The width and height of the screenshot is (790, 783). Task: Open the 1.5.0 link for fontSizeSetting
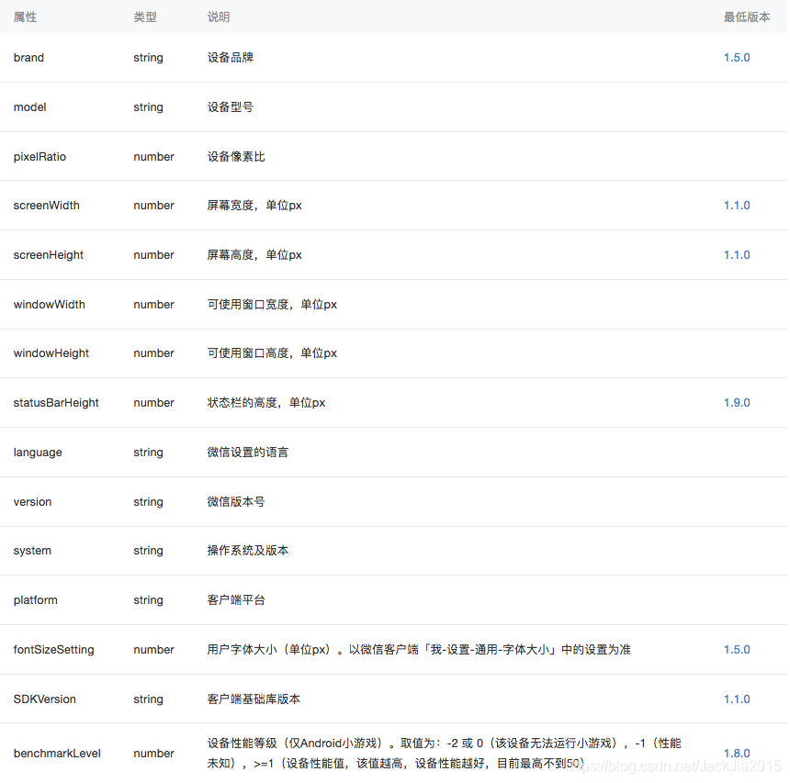[736, 649]
